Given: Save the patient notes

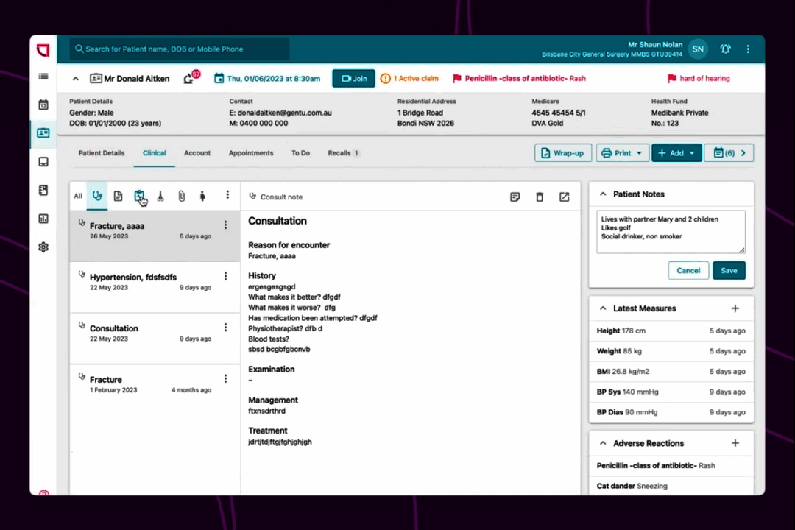Looking at the screenshot, I should [x=728, y=270].
